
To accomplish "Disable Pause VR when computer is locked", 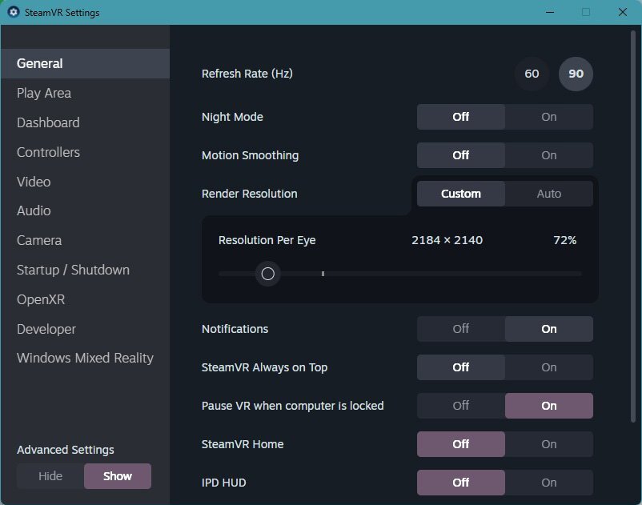I will 460,406.
